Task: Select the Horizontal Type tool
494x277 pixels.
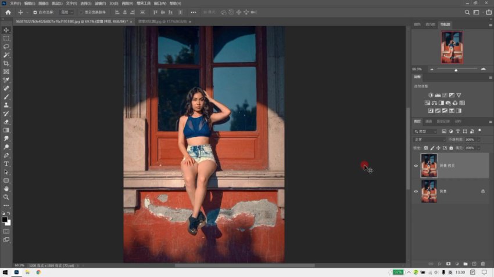Action: pos(6,164)
